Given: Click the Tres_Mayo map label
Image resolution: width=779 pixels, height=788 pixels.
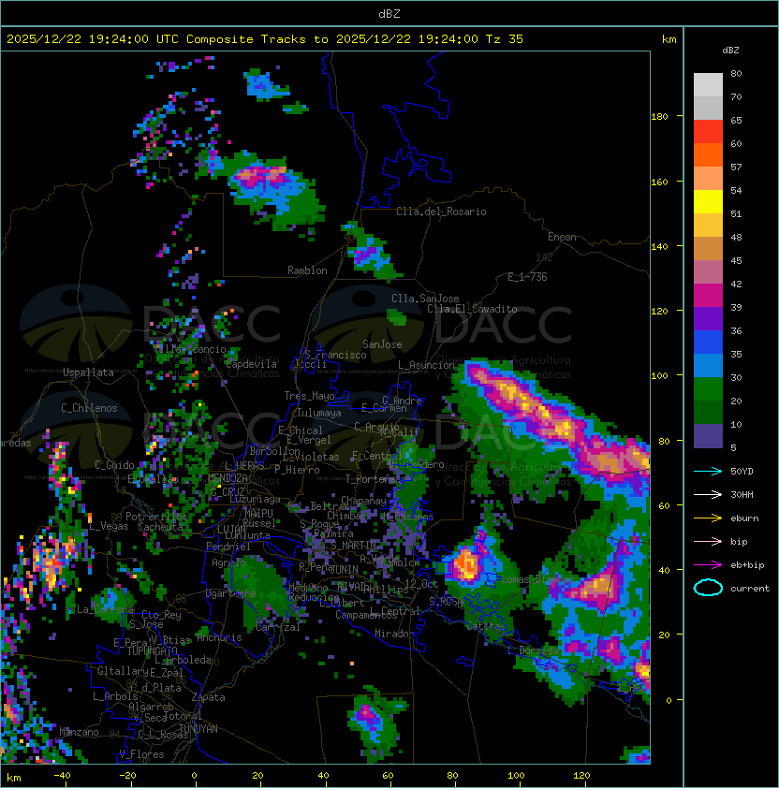Looking at the screenshot, I should coord(309,396).
